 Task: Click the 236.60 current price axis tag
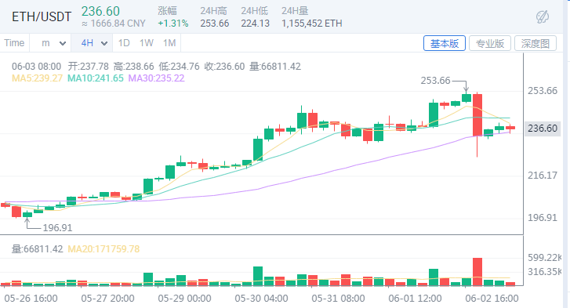543,129
